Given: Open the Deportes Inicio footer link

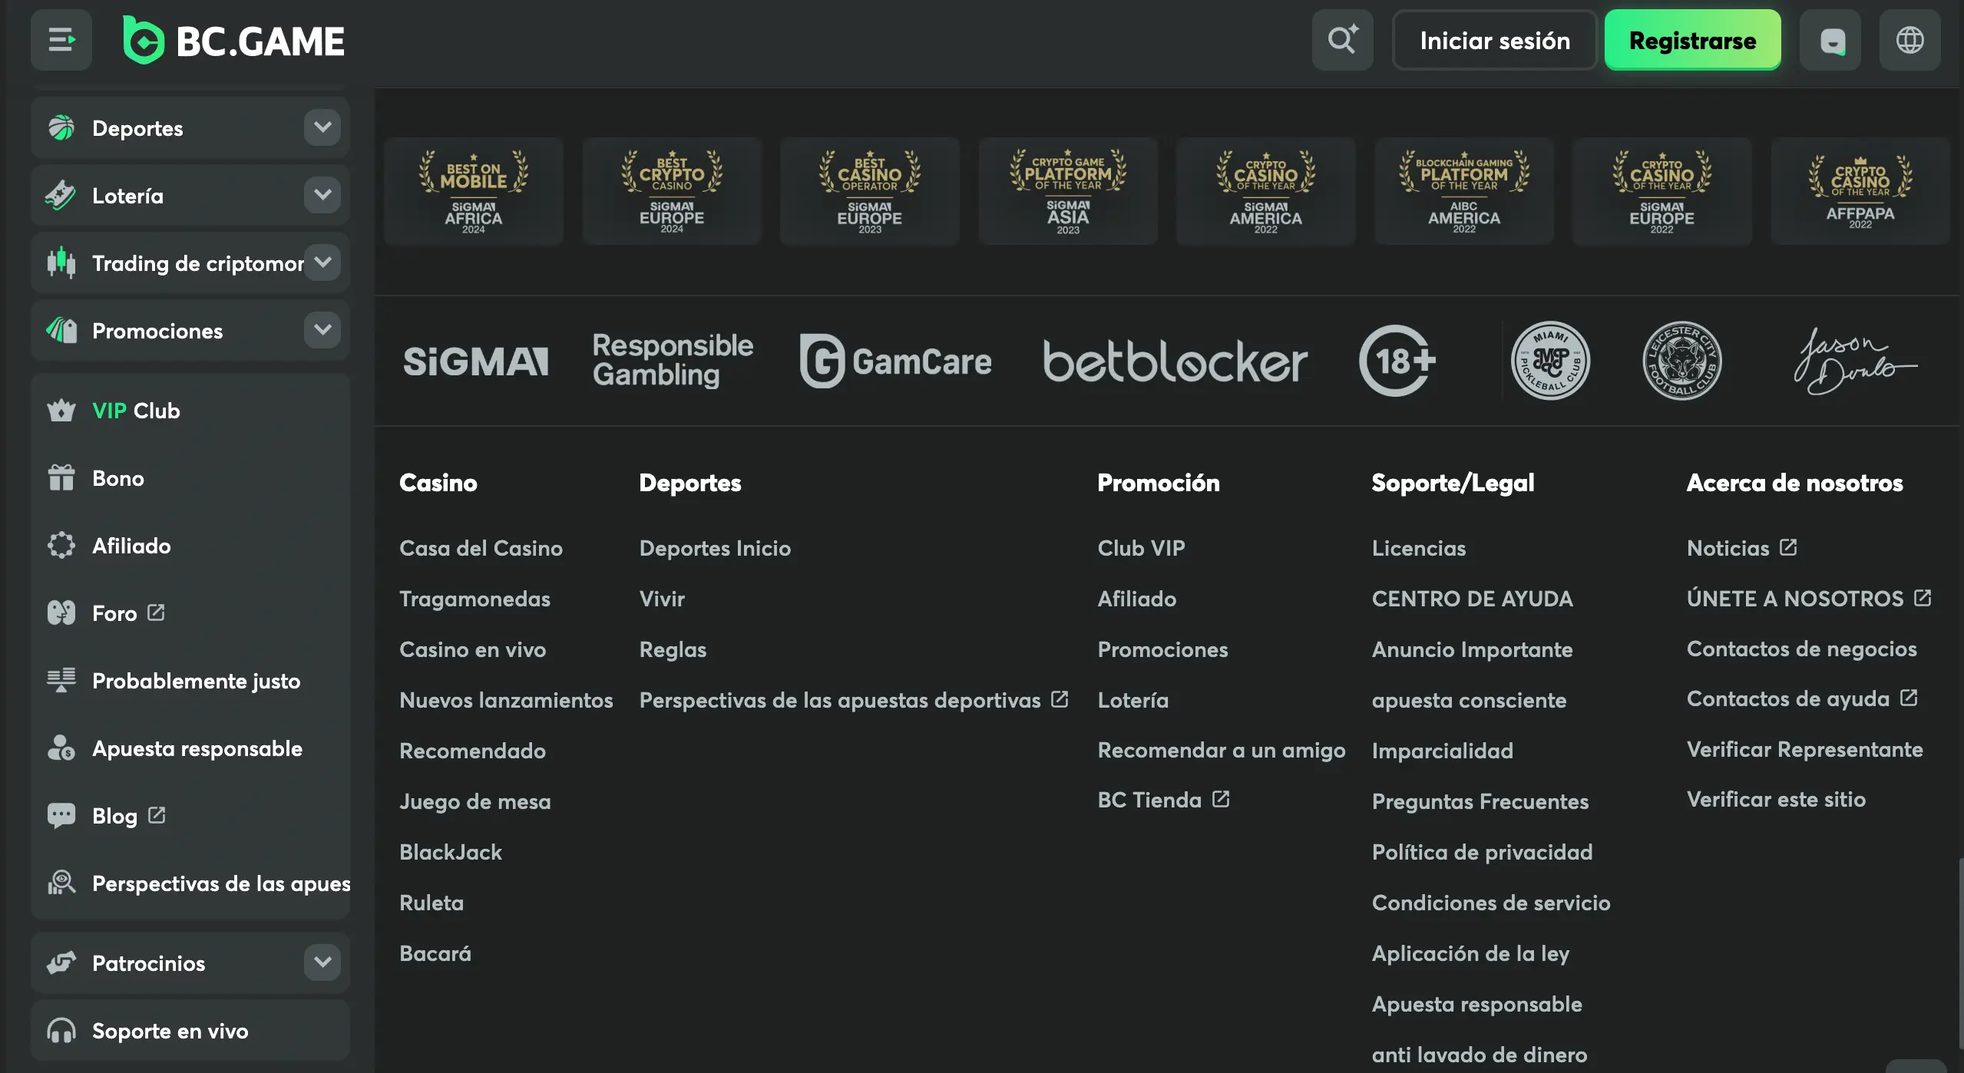Looking at the screenshot, I should pyautogui.click(x=715, y=548).
